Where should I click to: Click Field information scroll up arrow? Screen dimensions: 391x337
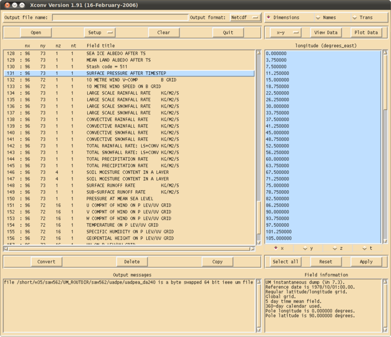[x=385, y=282]
